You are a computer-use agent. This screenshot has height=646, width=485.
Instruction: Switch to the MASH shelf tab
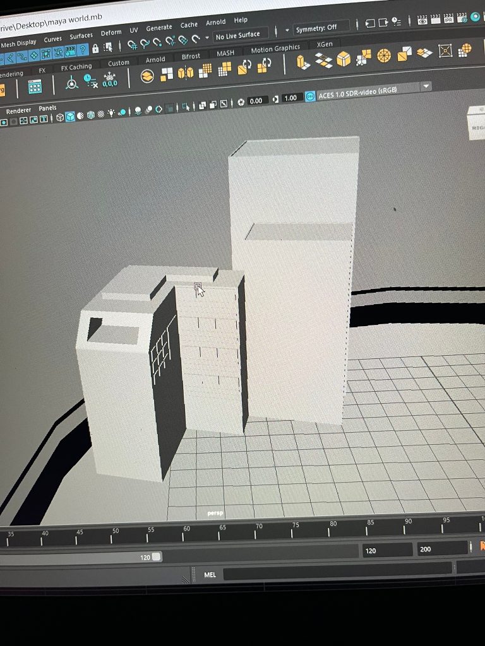coord(225,53)
